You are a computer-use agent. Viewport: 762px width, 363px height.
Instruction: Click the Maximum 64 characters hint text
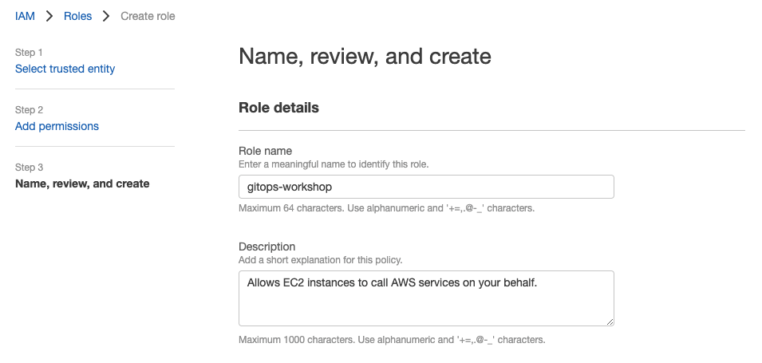tap(386, 208)
